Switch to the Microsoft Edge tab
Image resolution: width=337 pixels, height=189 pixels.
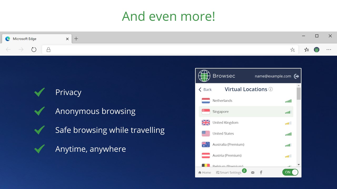(x=37, y=39)
